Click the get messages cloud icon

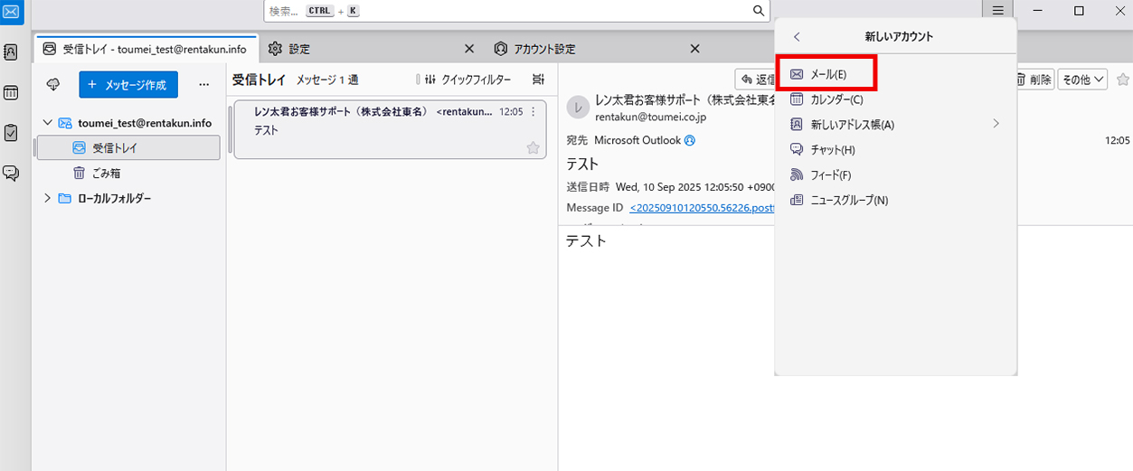(x=53, y=85)
